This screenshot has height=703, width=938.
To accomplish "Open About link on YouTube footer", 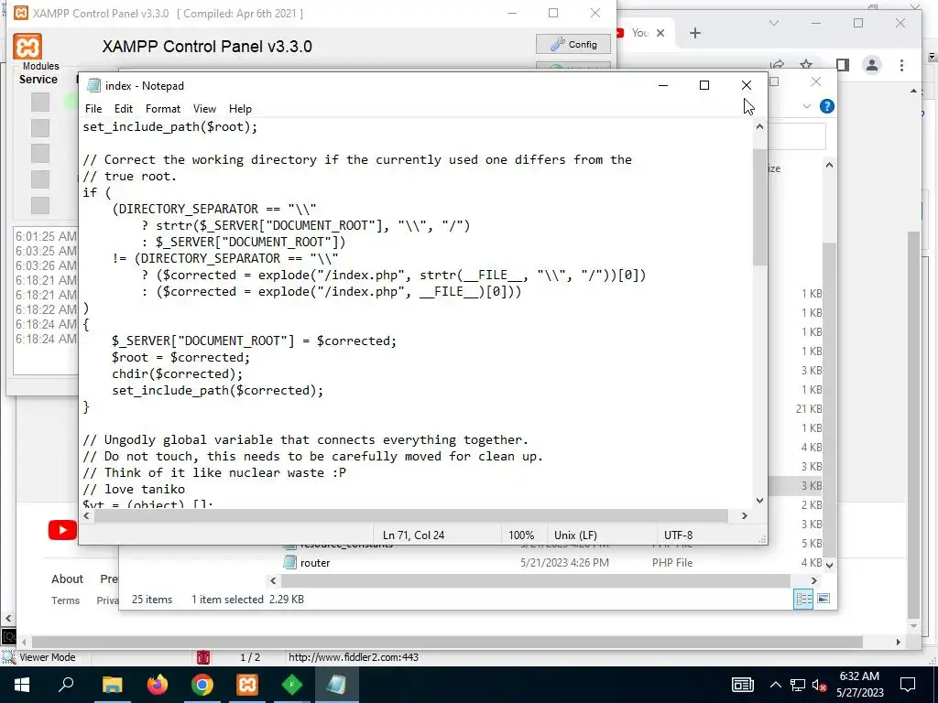I will [x=67, y=579].
